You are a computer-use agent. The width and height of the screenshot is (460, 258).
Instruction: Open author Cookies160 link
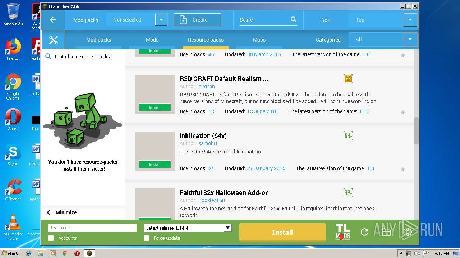212,200
